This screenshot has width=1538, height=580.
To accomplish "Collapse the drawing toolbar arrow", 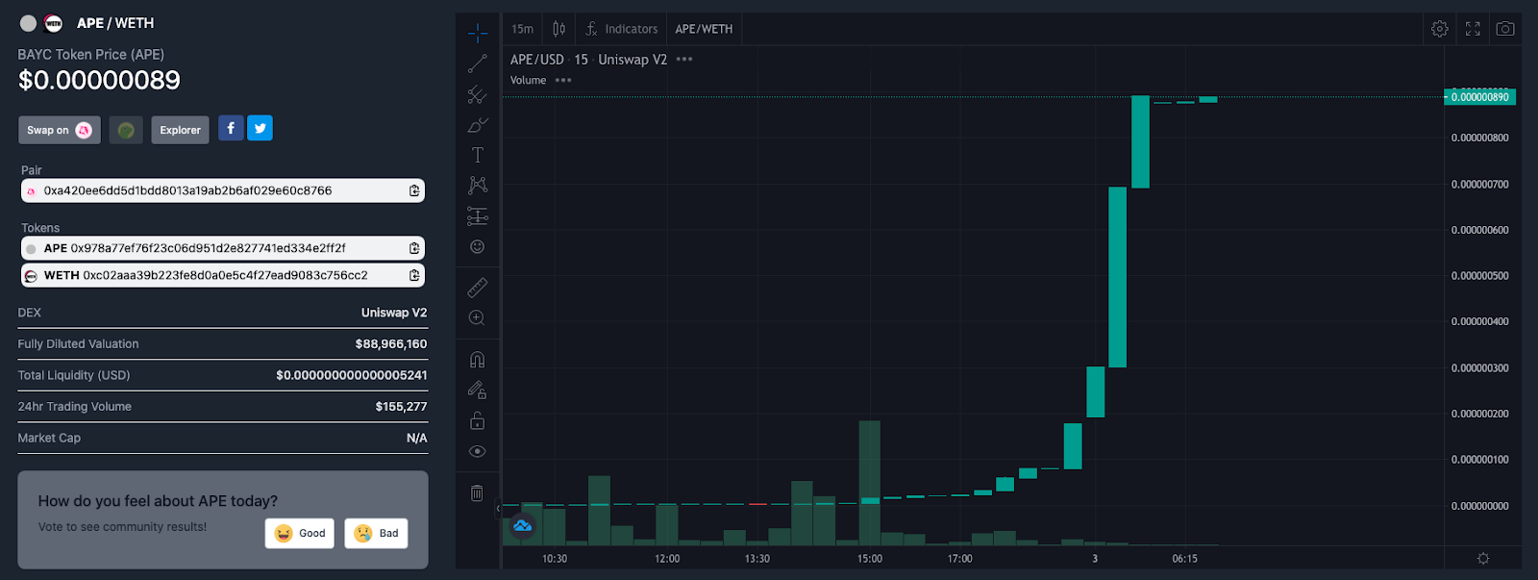I will [498, 508].
